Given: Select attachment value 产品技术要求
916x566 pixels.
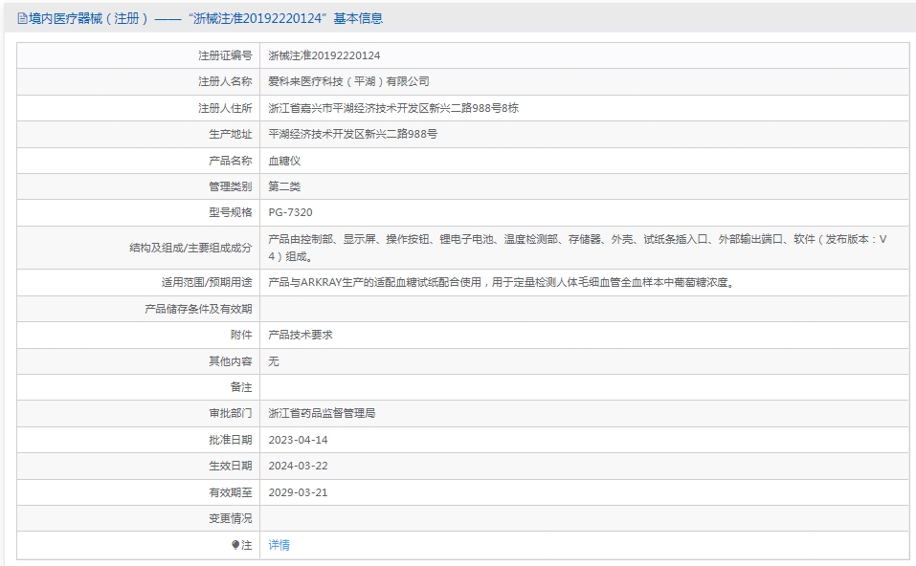Looking at the screenshot, I should pyautogui.click(x=301, y=335).
